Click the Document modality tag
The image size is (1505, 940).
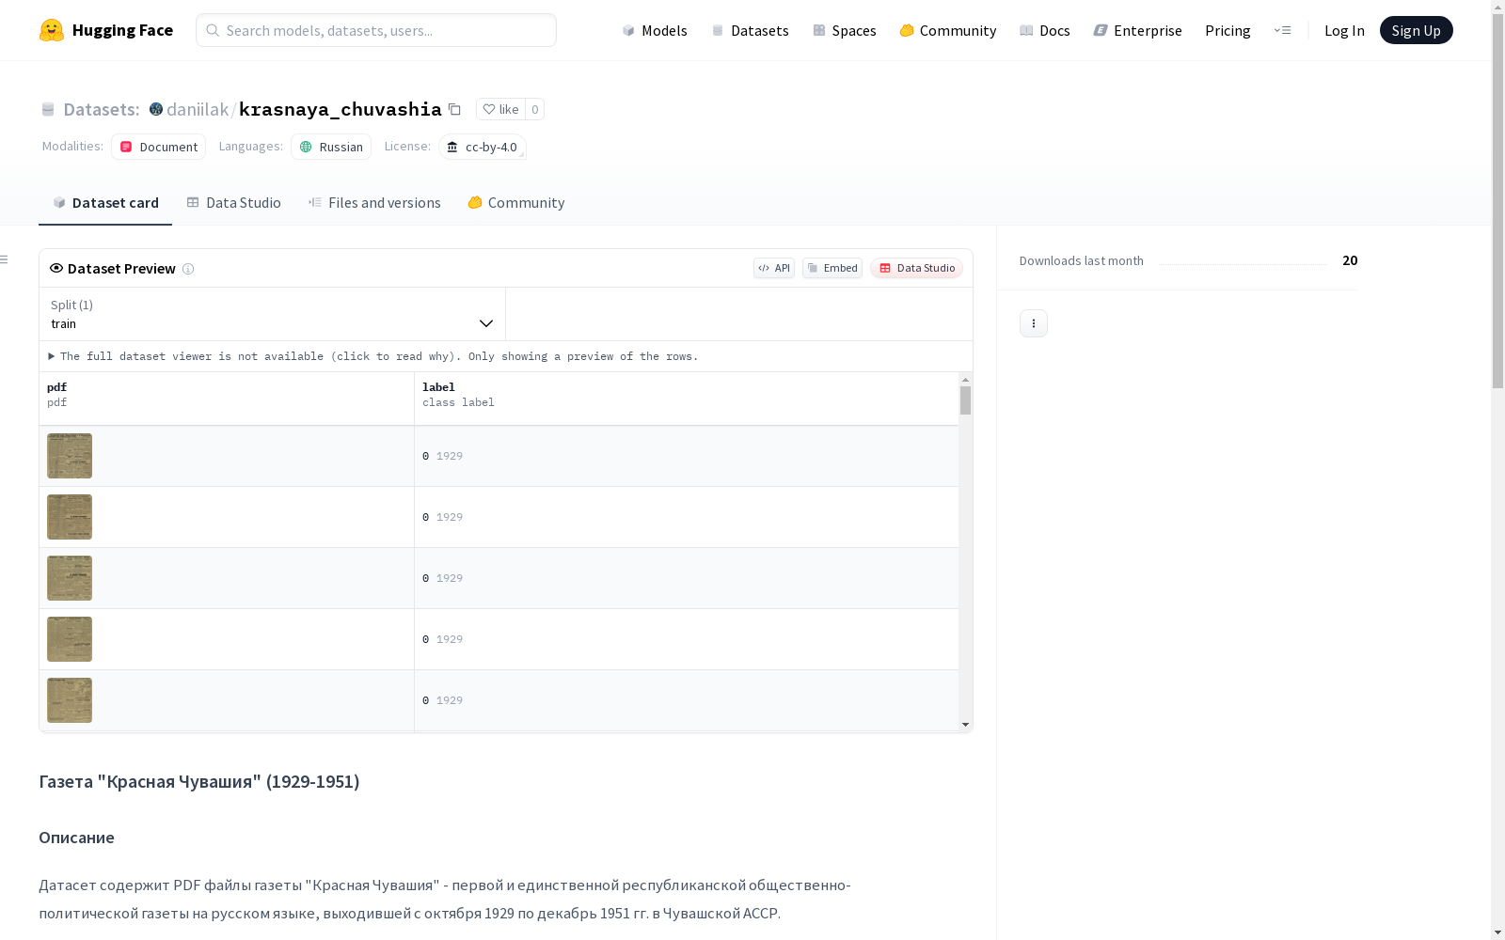click(158, 147)
